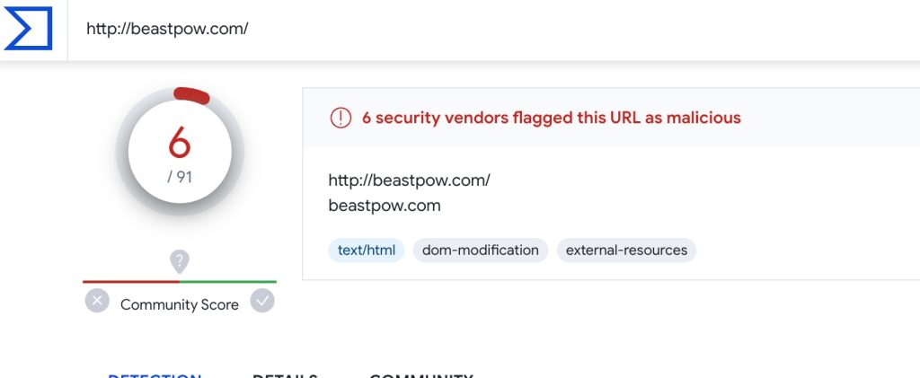Click the red segment of community score bar
Screen dimensions: 920x378
(131, 282)
